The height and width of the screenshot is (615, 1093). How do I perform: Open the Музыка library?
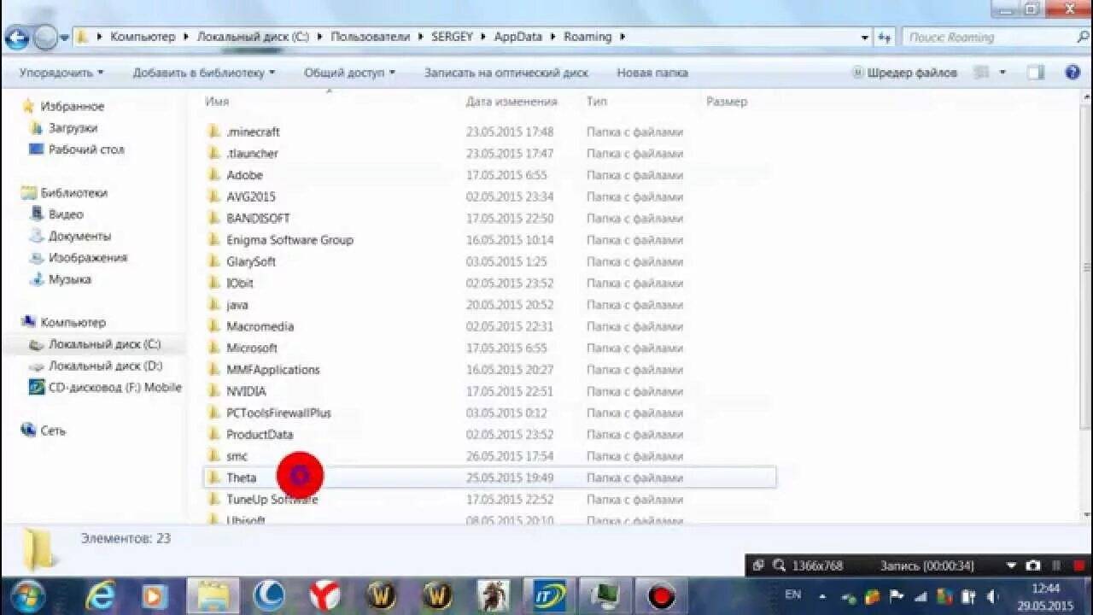pyautogui.click(x=60, y=279)
